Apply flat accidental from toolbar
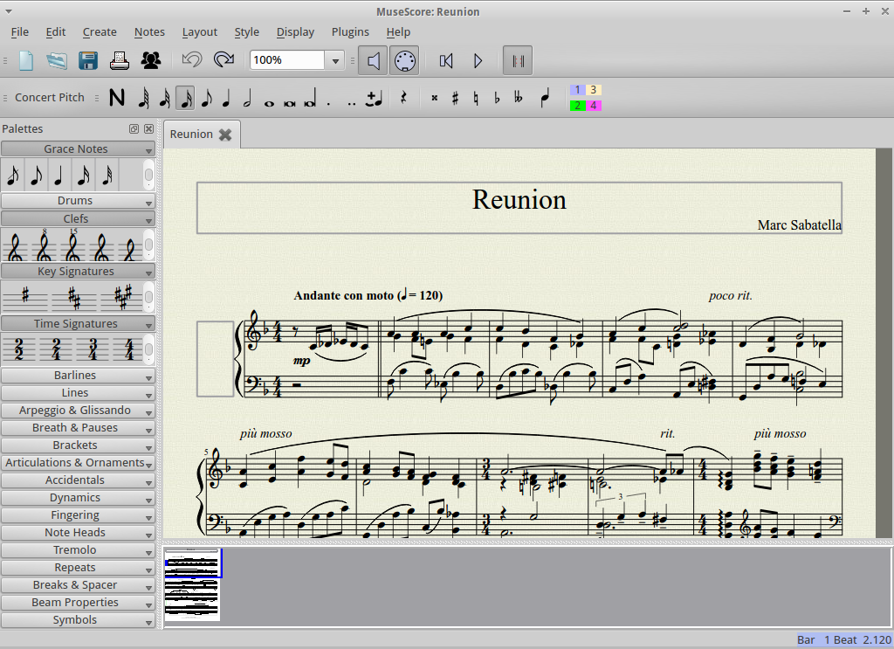Viewport: 894px width, 649px height. pyautogui.click(x=497, y=98)
